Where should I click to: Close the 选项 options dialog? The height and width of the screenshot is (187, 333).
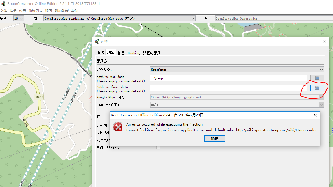[x=324, y=42]
